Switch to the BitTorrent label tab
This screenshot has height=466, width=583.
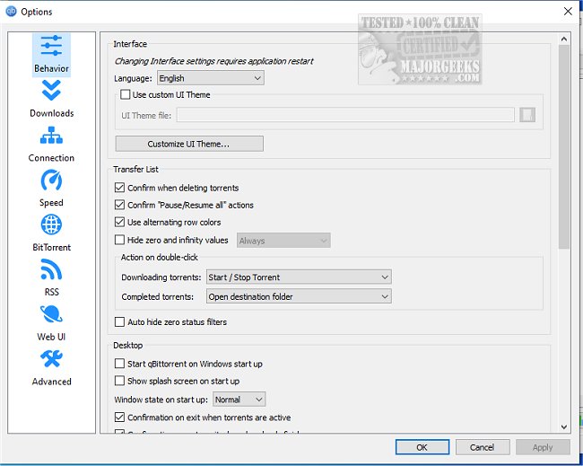(x=51, y=248)
